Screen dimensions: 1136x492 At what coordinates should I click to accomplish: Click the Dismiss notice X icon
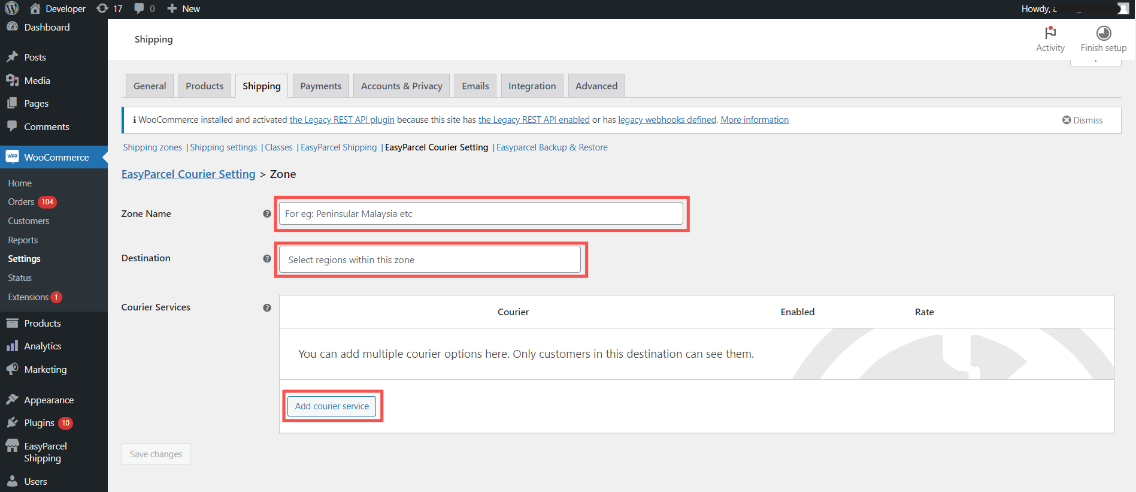(1067, 120)
